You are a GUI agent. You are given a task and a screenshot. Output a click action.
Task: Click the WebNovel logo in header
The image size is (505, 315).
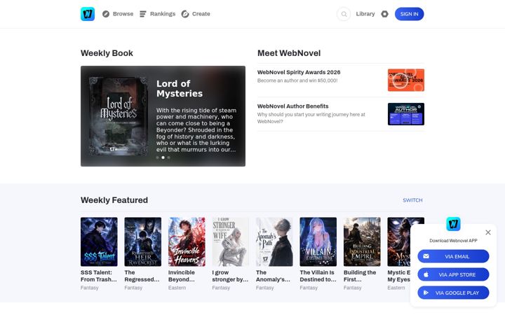[88, 14]
